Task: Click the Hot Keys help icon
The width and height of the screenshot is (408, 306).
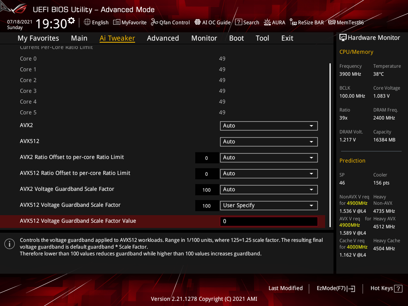Action: (399, 288)
